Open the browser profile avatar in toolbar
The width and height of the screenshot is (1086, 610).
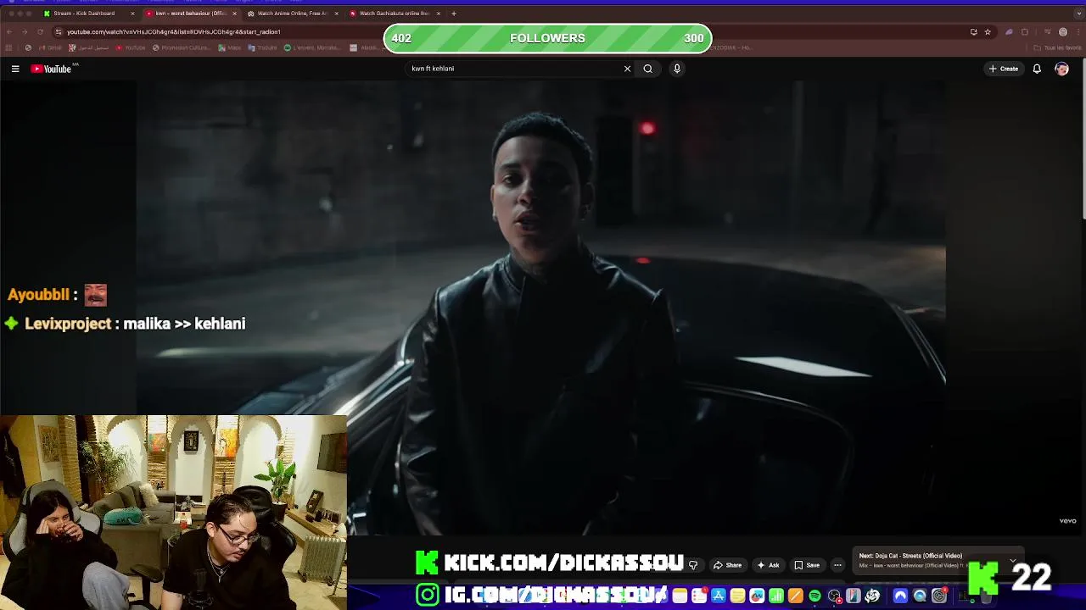(x=1063, y=32)
